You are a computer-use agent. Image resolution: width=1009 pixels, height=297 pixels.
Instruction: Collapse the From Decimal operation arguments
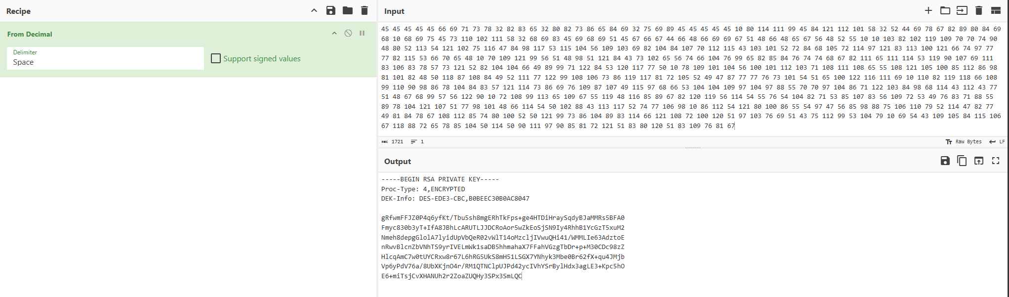coord(334,34)
